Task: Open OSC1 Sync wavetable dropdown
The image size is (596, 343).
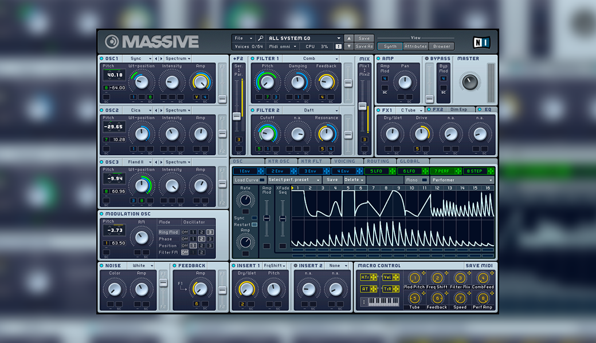Action: coord(138,59)
